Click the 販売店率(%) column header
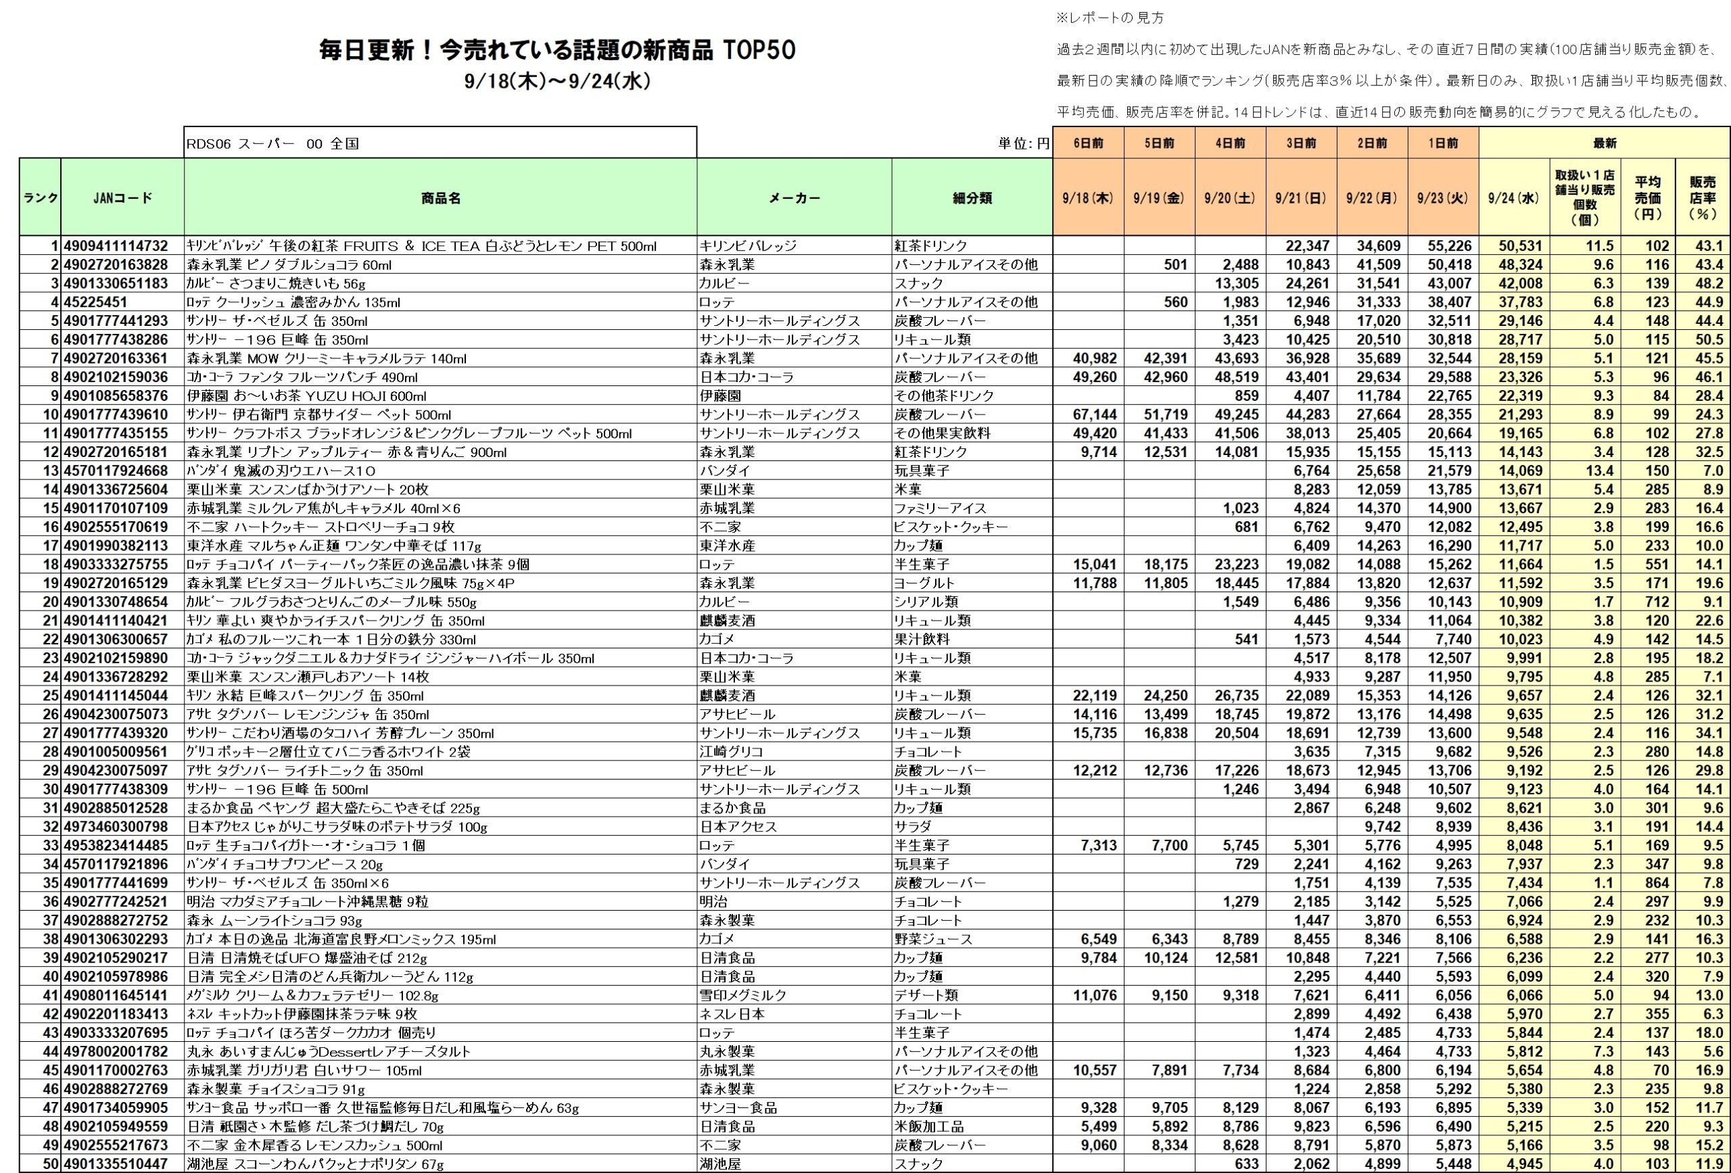Viewport: 1731px width, 1173px height. (1702, 197)
